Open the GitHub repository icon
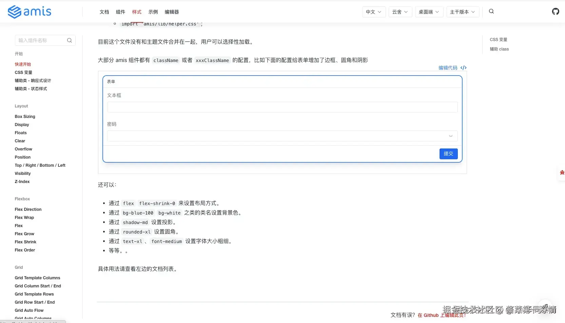The height and width of the screenshot is (323, 565). 556,12
